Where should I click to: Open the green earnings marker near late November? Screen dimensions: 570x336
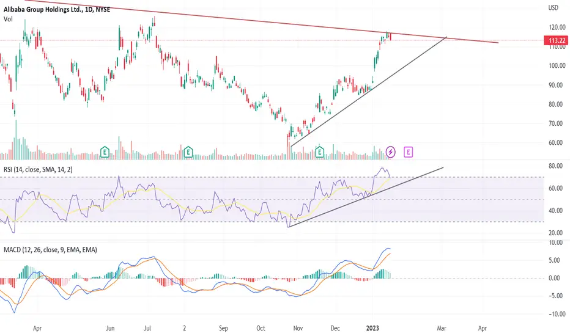pos(319,152)
